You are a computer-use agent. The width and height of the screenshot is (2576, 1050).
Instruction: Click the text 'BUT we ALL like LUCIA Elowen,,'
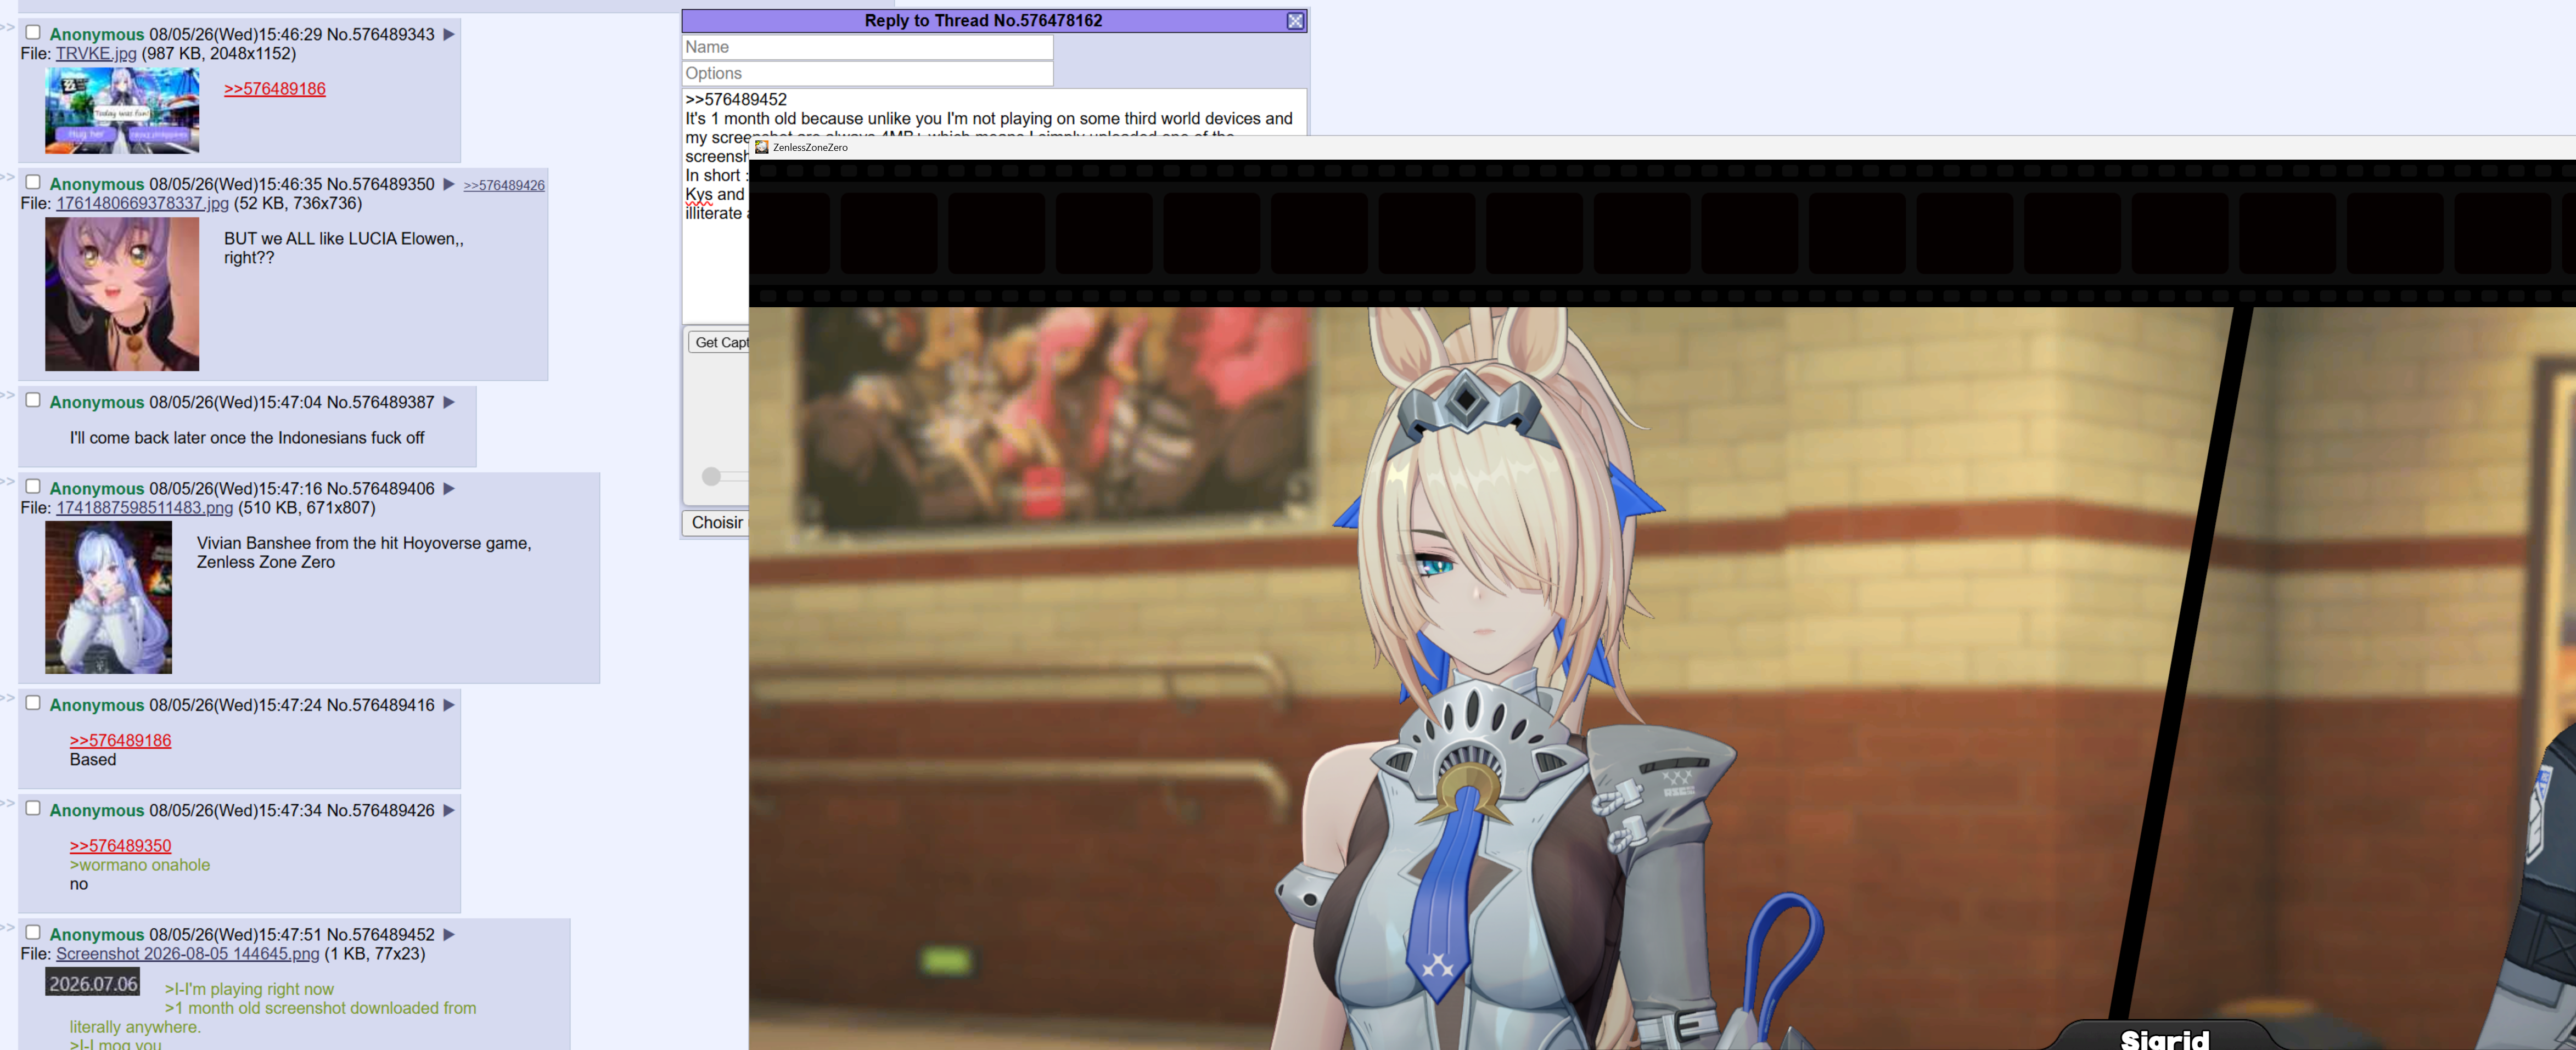344,239
